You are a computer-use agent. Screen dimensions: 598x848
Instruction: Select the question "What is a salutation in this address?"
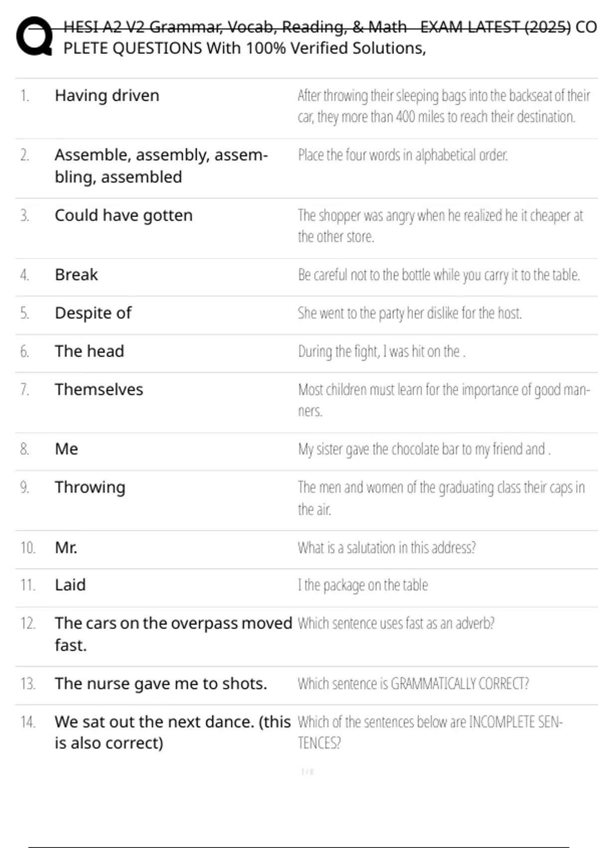pyautogui.click(x=387, y=548)
